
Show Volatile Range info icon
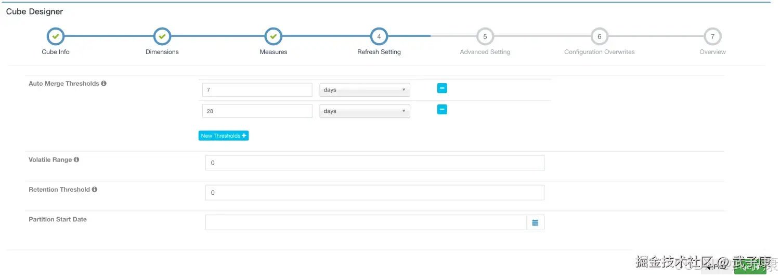click(76, 160)
